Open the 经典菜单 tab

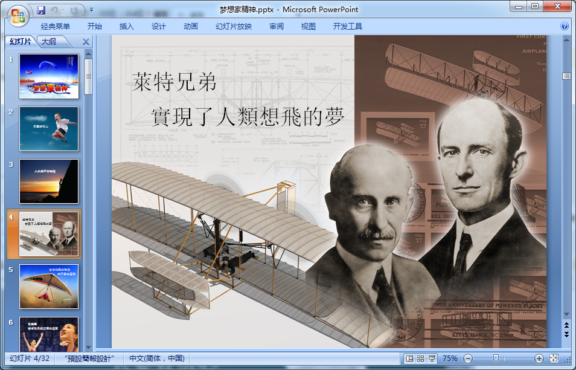point(55,27)
